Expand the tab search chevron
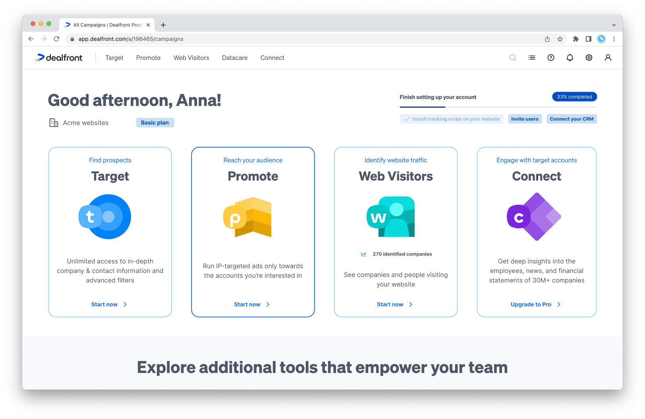 [x=614, y=25]
